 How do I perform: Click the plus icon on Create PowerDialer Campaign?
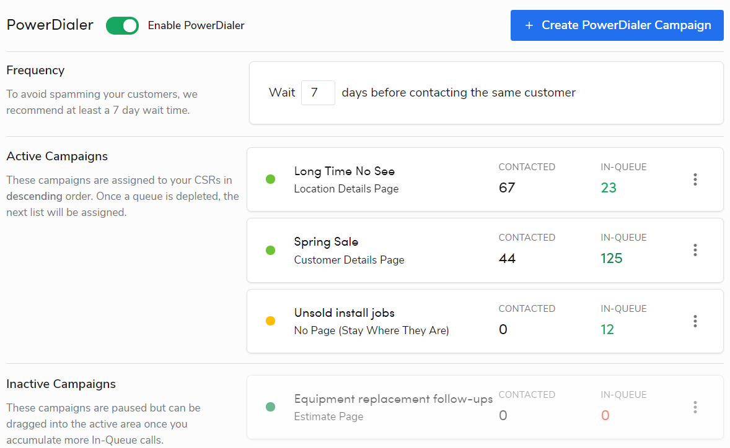(529, 25)
